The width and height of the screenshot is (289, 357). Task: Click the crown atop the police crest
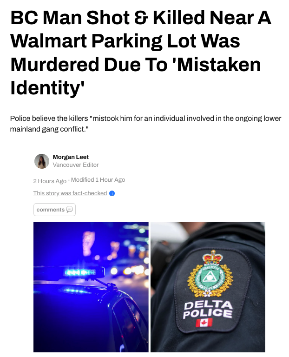(213, 257)
